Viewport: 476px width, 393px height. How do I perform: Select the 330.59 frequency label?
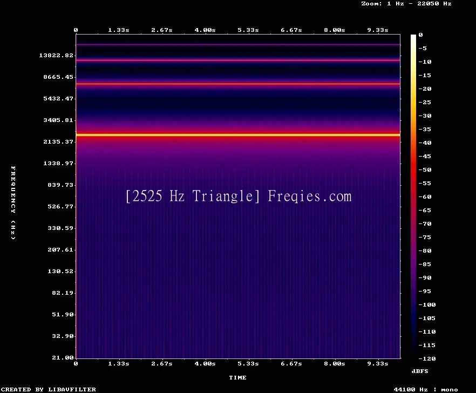(x=60, y=228)
